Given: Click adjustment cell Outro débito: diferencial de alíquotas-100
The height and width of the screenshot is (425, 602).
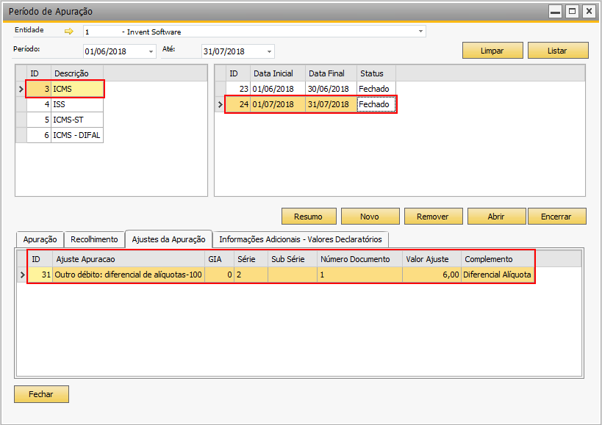Looking at the screenshot, I should pyautogui.click(x=129, y=275).
